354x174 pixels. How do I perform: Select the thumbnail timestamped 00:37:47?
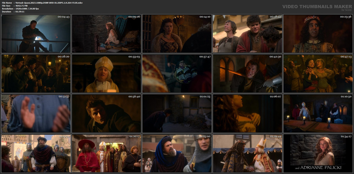click(177, 74)
